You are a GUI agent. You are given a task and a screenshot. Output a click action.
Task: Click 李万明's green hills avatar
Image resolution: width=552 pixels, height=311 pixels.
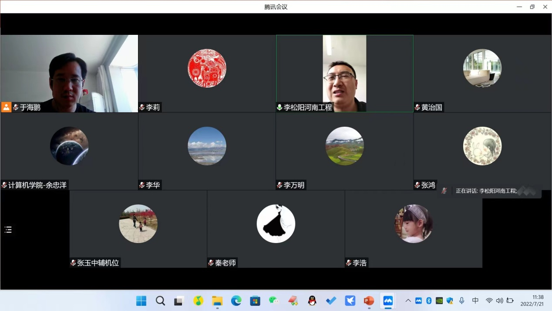345,146
